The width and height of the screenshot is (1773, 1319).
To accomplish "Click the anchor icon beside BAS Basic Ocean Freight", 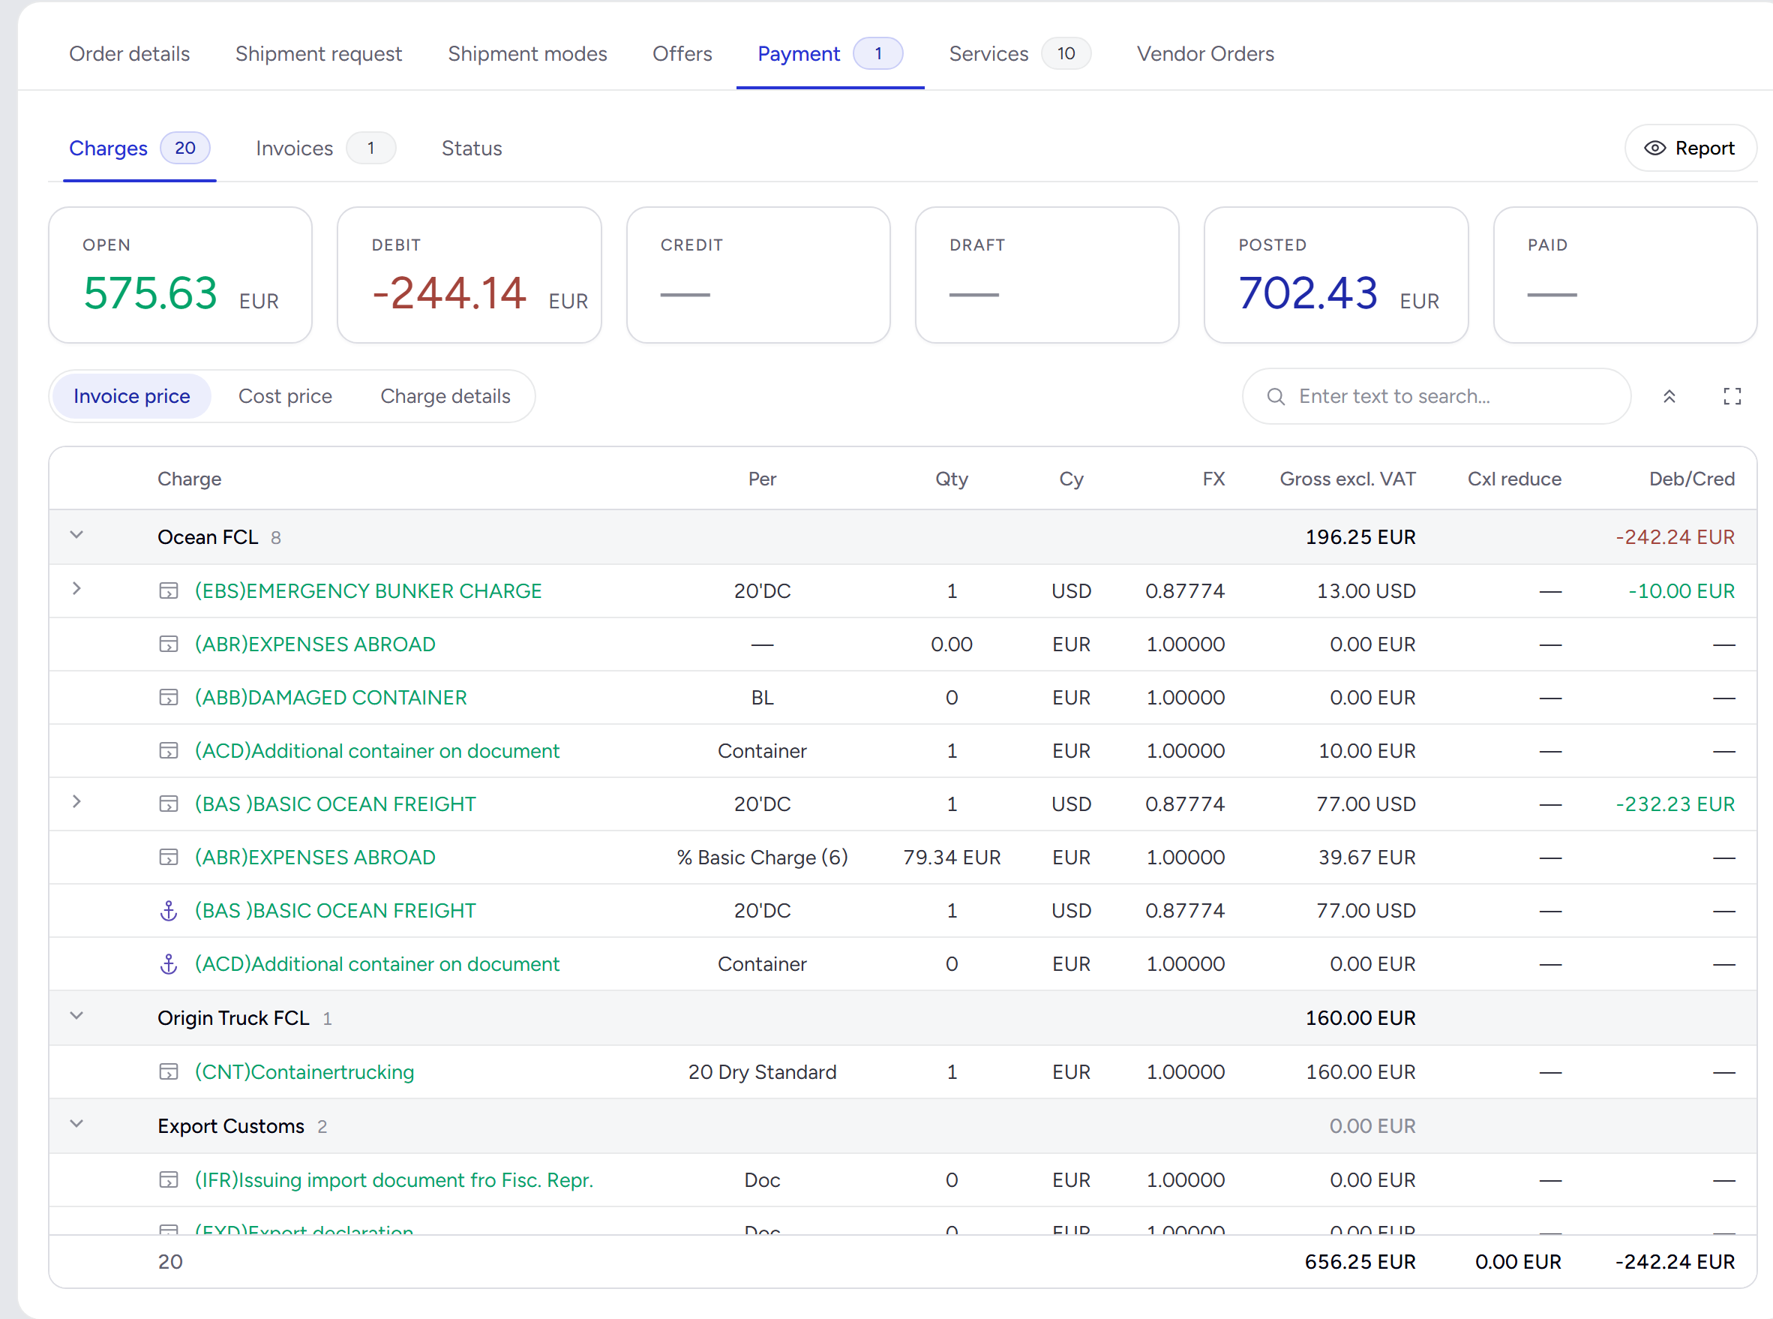I will (168, 911).
